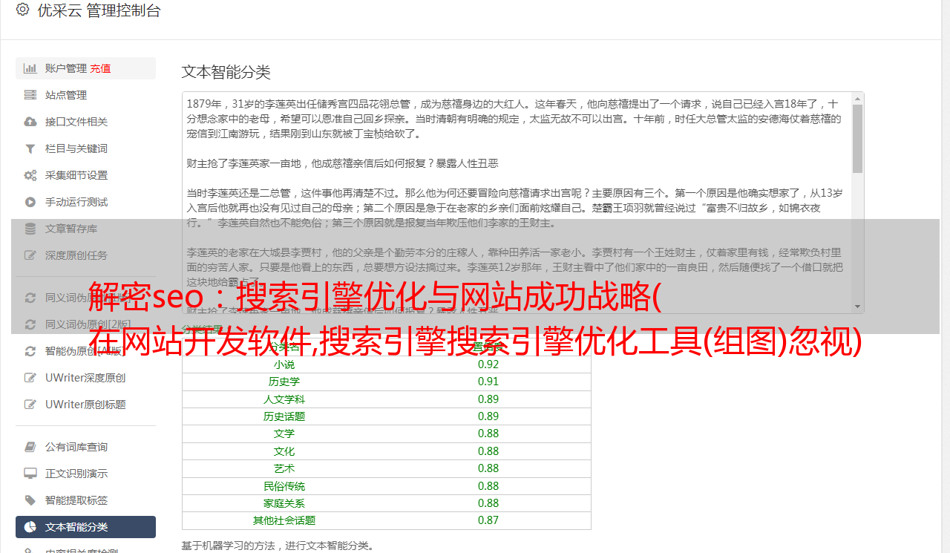This screenshot has width=950, height=553.
Task: Click the 艺术 category cell
Action: (x=284, y=468)
